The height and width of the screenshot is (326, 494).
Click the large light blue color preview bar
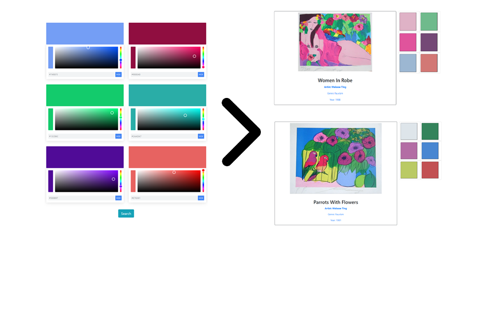(x=85, y=34)
